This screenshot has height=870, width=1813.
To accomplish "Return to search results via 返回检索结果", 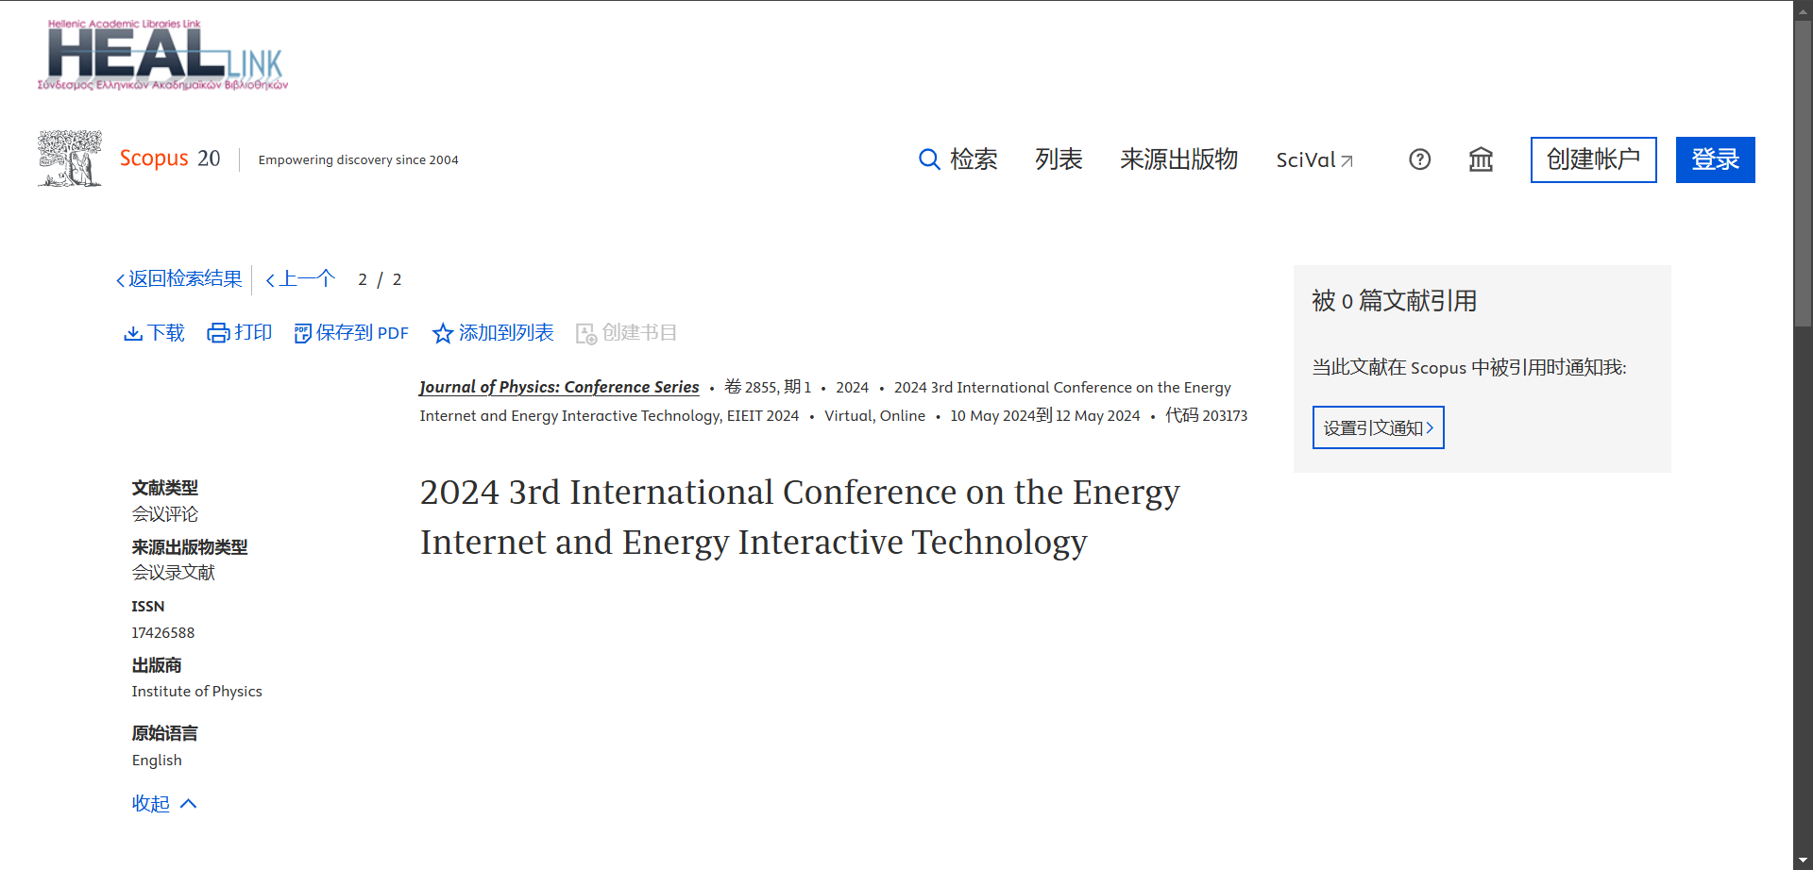I will pos(178,279).
